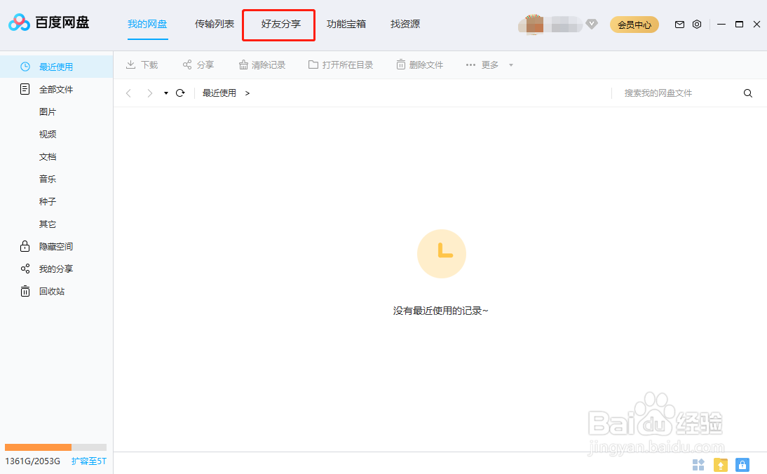Viewport: 767px width, 474px height.
Task: Click the yellow upload folder icon bottom-right
Action: pyautogui.click(x=720, y=465)
